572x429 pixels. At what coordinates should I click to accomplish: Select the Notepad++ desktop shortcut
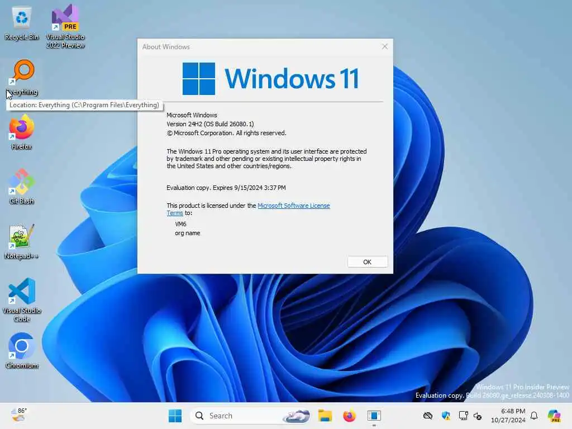pyautogui.click(x=22, y=241)
